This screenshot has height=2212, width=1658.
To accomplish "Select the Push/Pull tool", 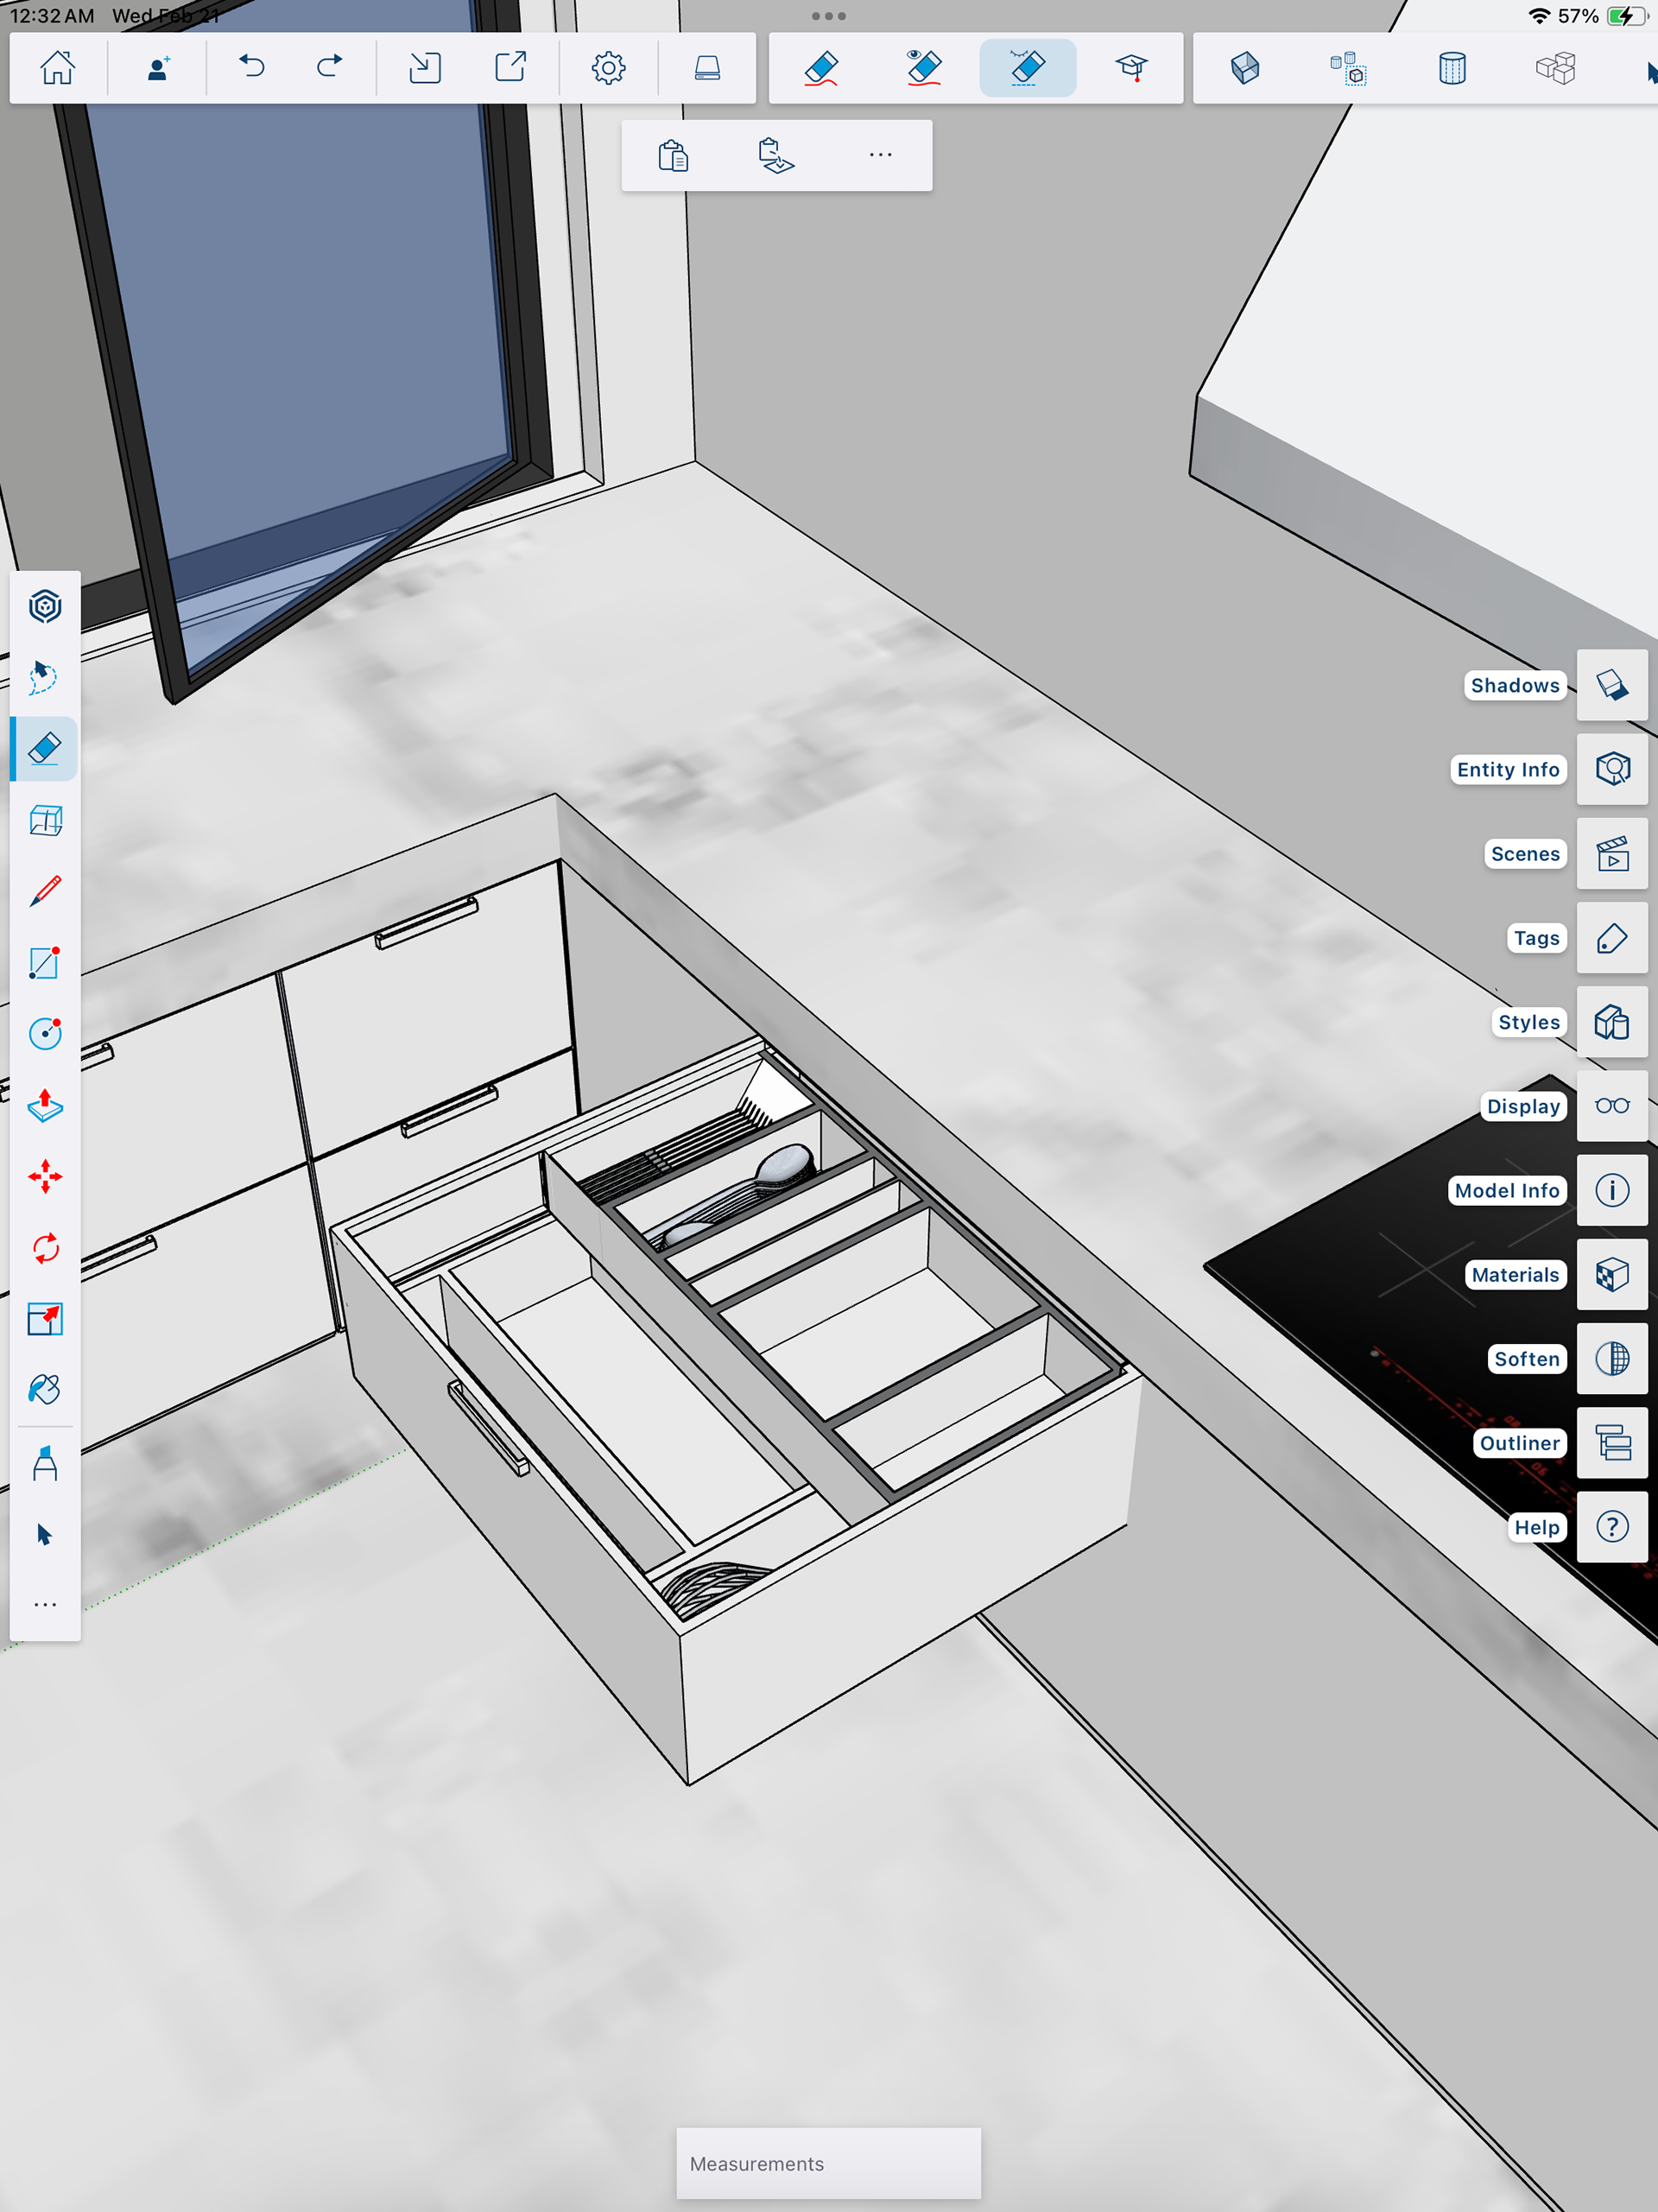I will tap(45, 1105).
